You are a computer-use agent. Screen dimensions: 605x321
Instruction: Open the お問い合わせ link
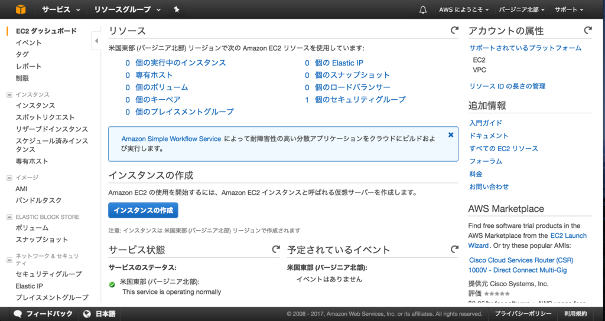point(489,186)
